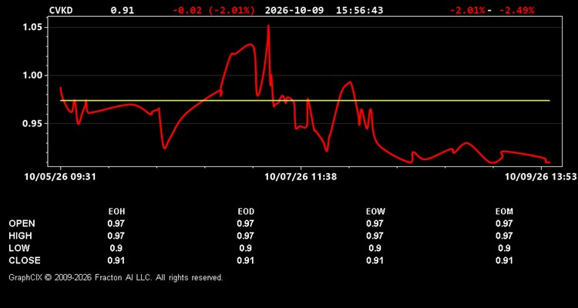The width and height of the screenshot is (578, 308).
Task: Click the OPEN row label
Action: tap(22, 223)
